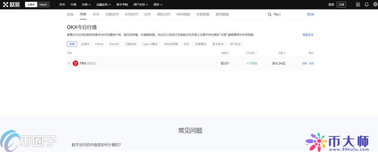Click the OKX 欧易 logo
The width and height of the screenshot is (378, 152).
[11, 5]
